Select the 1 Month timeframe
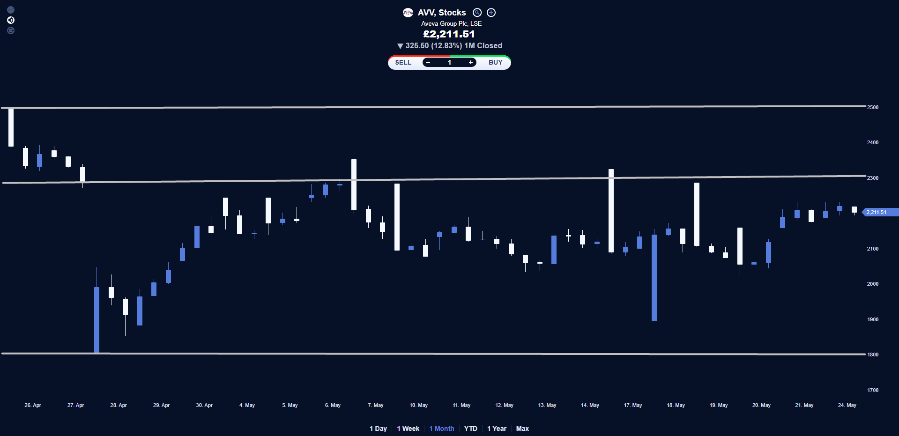Viewport: 899px width, 436px height. (x=442, y=429)
